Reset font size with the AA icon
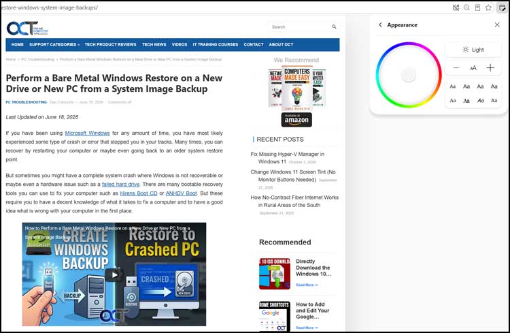510x333 pixels. [473, 68]
